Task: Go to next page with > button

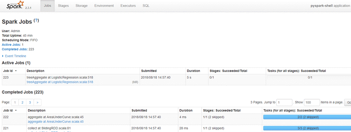Action: click(x=37, y=102)
